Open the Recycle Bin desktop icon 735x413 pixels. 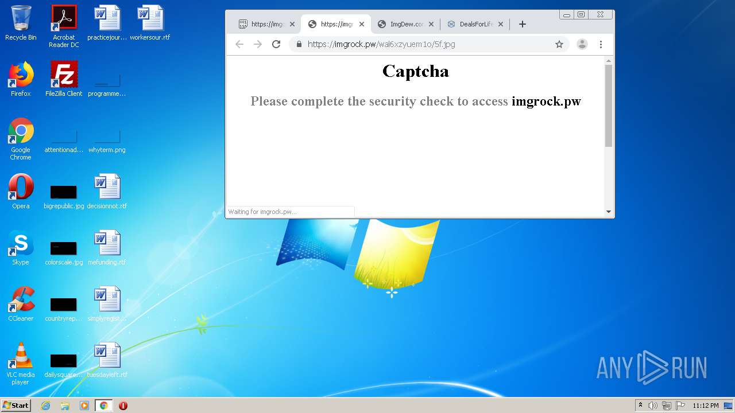point(21,23)
